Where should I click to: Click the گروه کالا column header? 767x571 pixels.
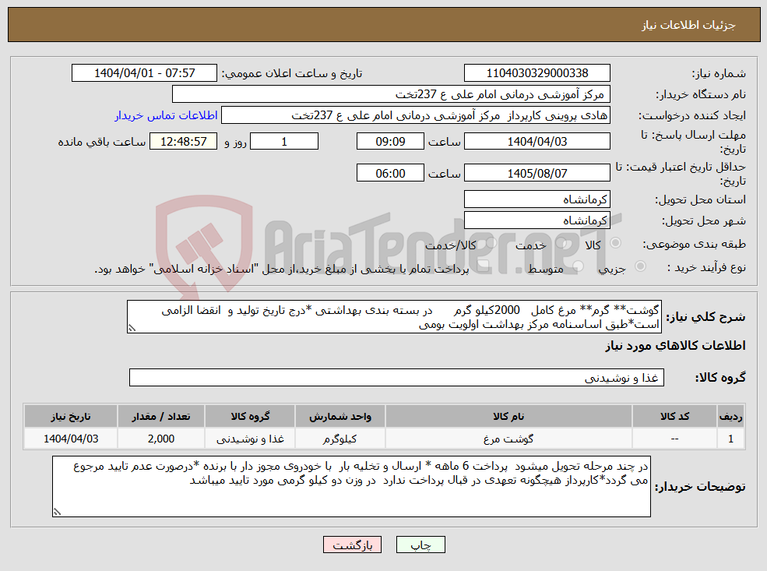pyautogui.click(x=250, y=417)
